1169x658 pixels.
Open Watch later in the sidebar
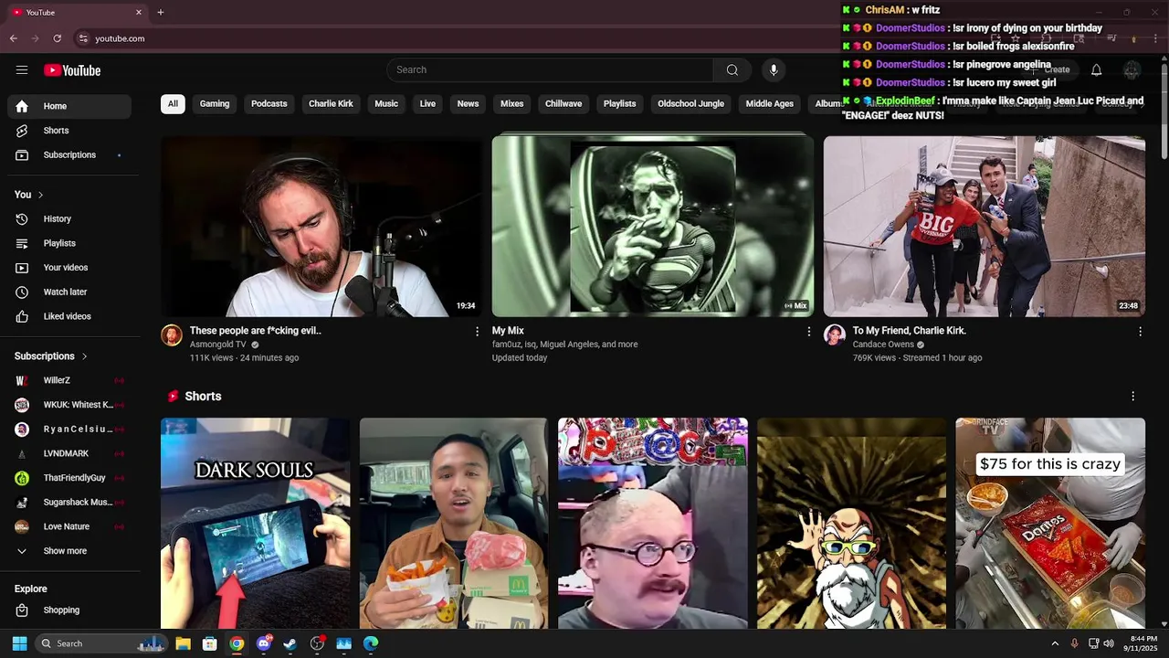click(x=69, y=292)
